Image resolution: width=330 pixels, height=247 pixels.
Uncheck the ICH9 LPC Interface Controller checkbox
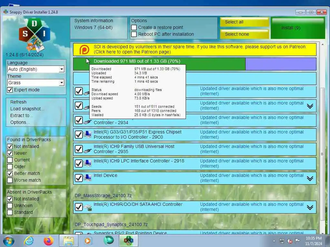(x=79, y=164)
